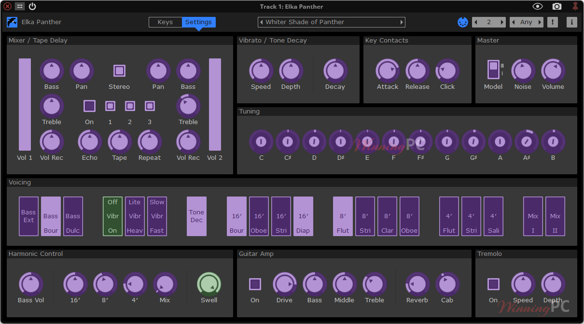Click the eye visibility icon

click(x=538, y=6)
